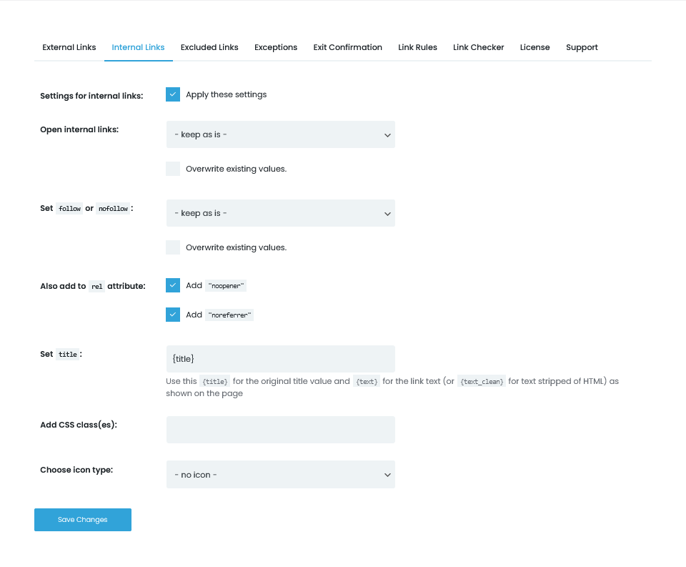Click the Internal Links tab
The height and width of the screenshot is (567, 686).
point(138,47)
